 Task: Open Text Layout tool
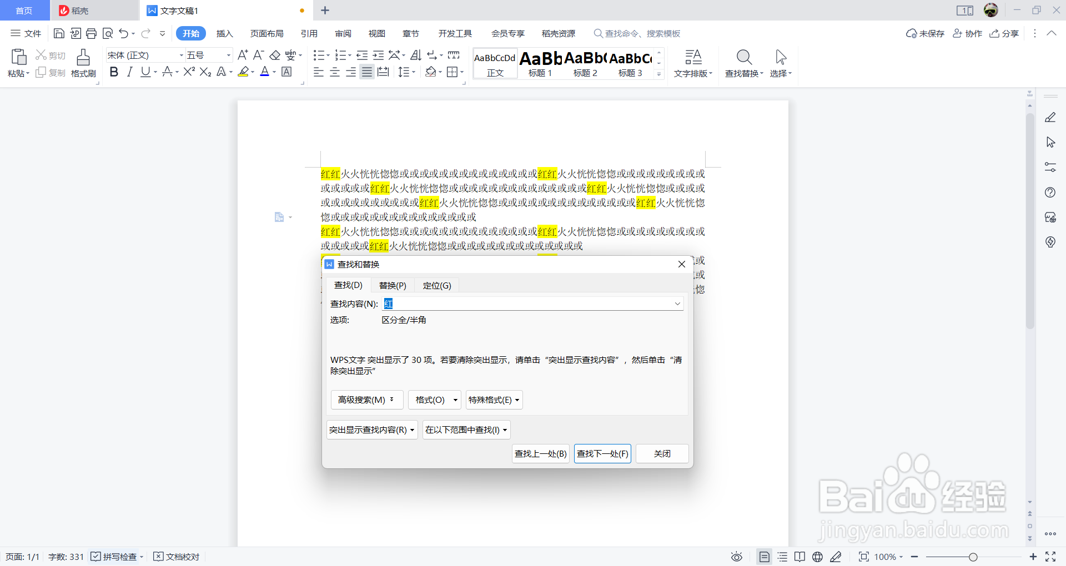[693, 63]
